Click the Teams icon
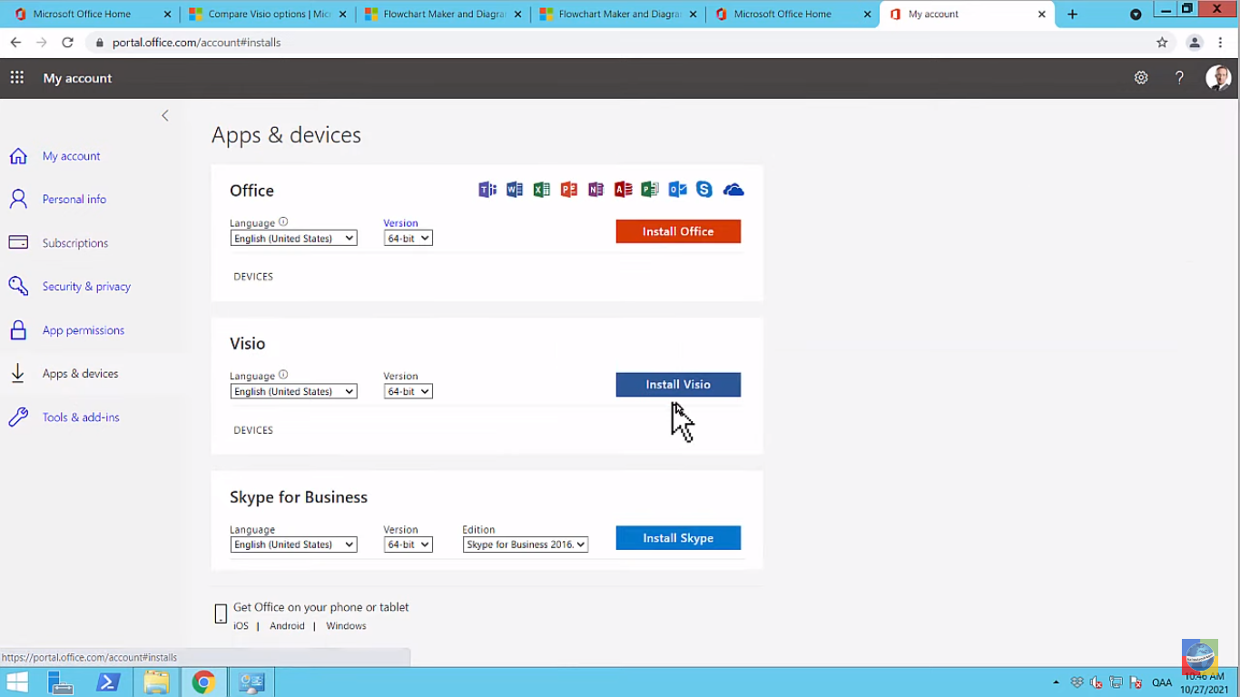This screenshot has height=697, width=1240. point(487,189)
